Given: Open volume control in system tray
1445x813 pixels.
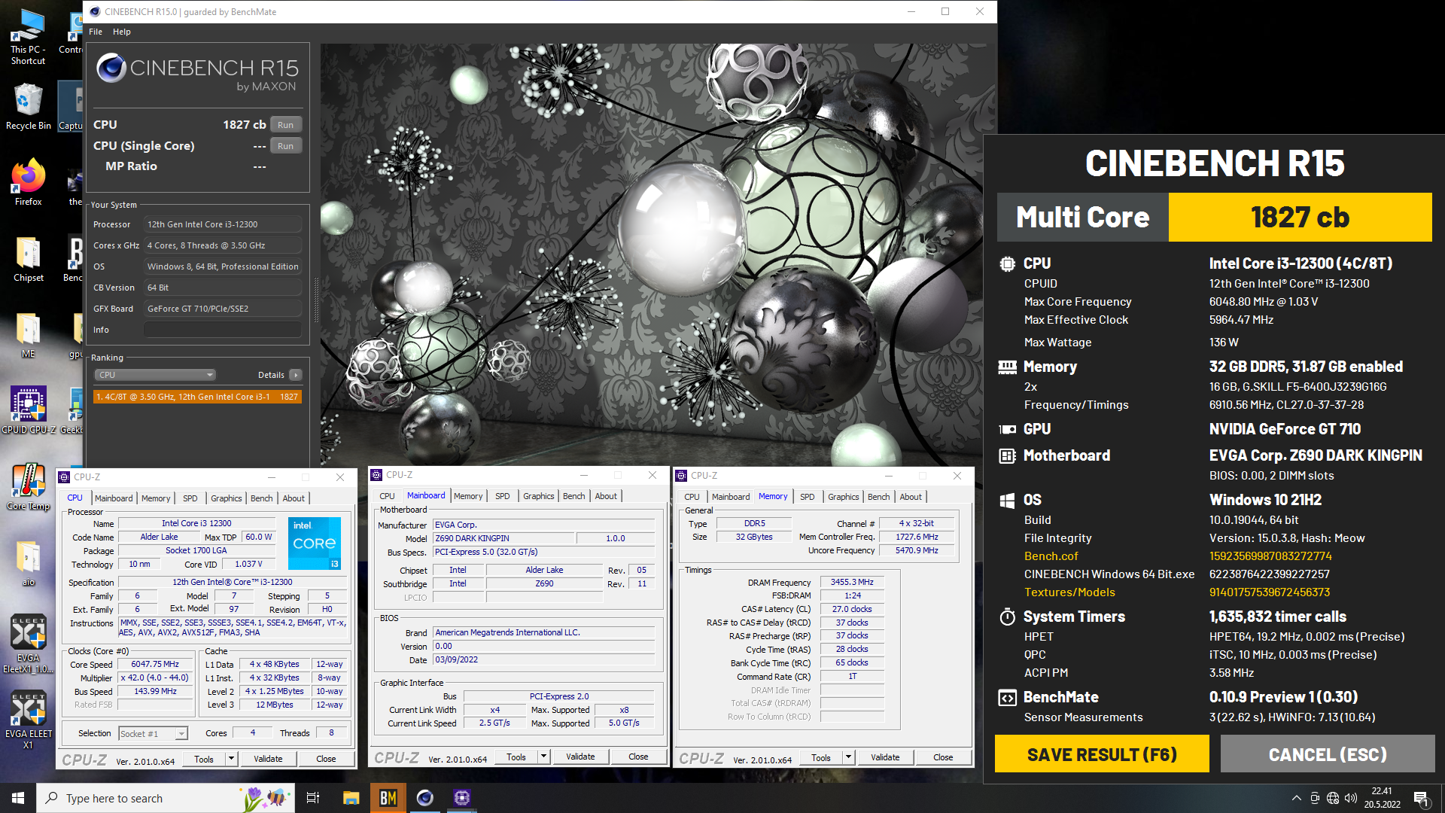Looking at the screenshot, I should click(1351, 798).
